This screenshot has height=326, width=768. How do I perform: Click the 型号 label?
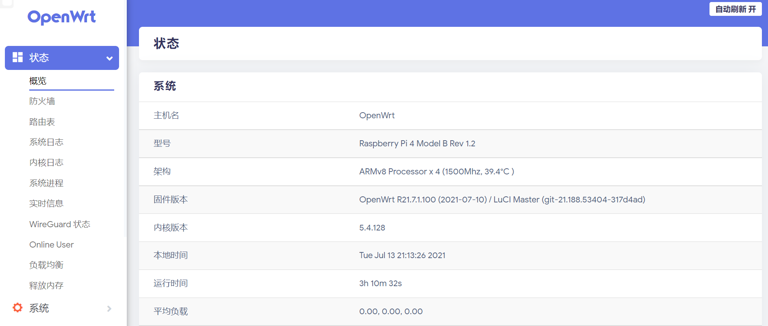(x=162, y=143)
